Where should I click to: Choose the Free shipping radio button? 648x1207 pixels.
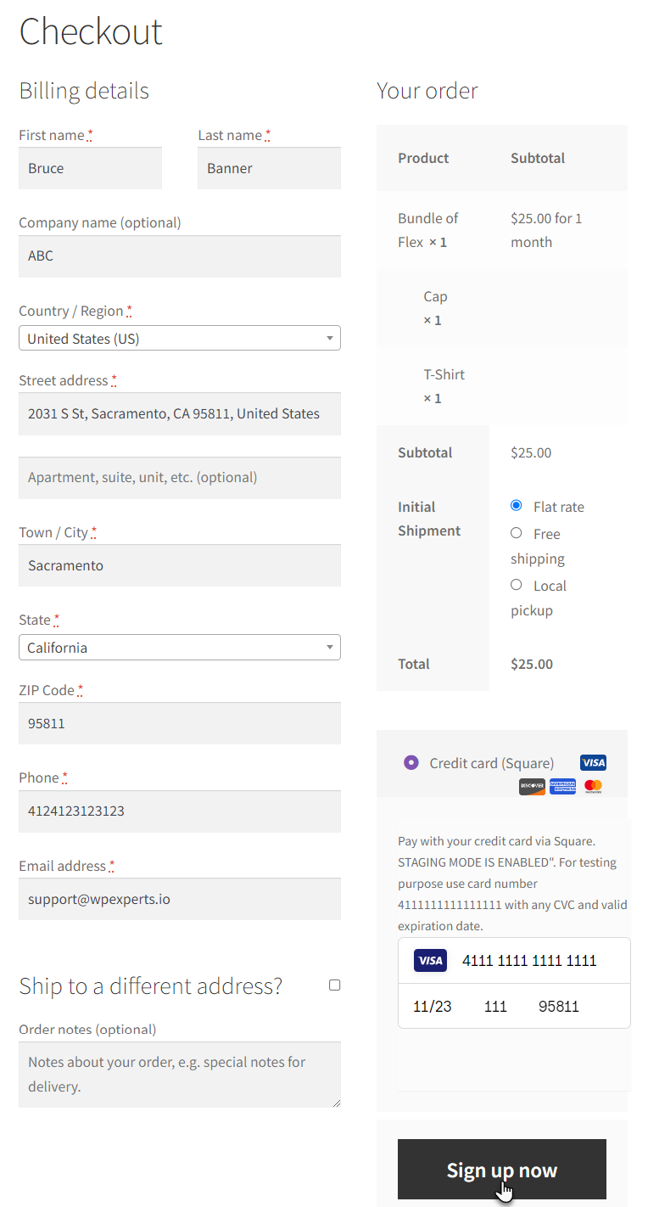(x=516, y=533)
